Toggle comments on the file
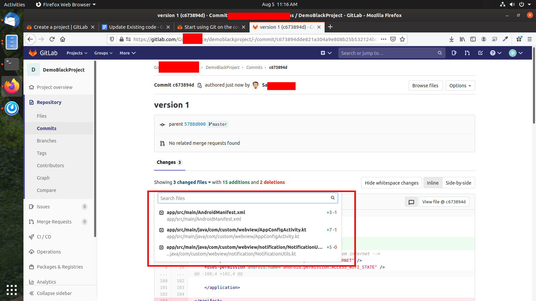This screenshot has width=536, height=301. pyautogui.click(x=411, y=202)
